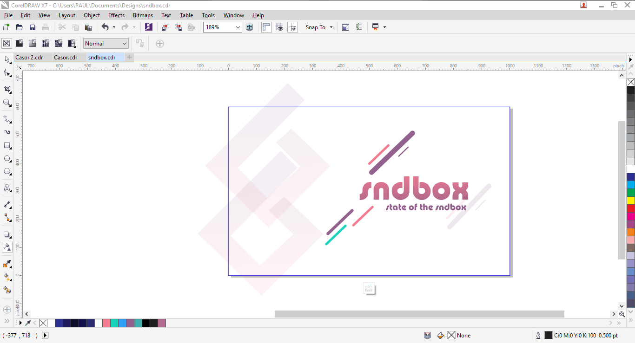
Task: Click the Export icon
Action: [178, 27]
